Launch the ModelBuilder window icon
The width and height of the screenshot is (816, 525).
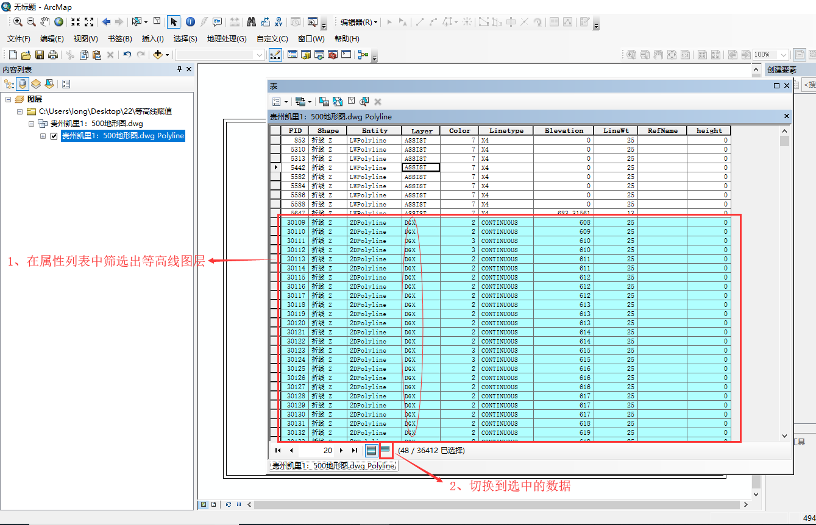click(x=363, y=55)
